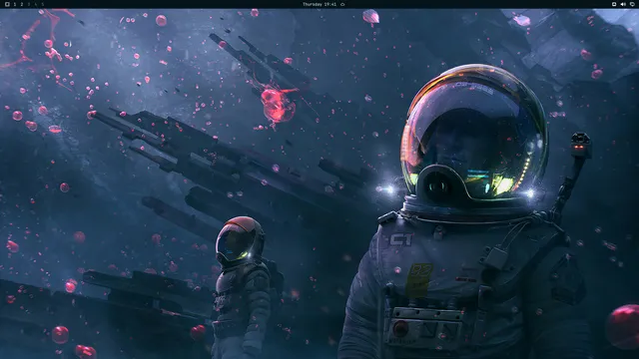Switch to workspace 2
The image size is (639, 359).
tap(22, 4)
